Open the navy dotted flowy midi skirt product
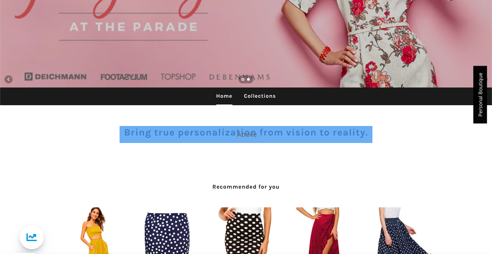492x254 pixels. (398, 231)
